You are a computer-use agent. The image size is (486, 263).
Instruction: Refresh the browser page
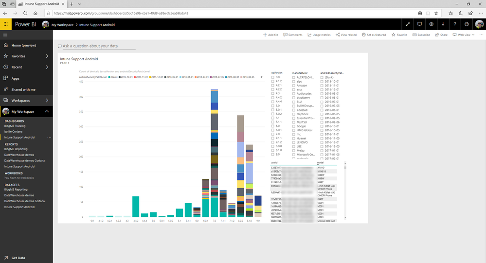(25, 13)
